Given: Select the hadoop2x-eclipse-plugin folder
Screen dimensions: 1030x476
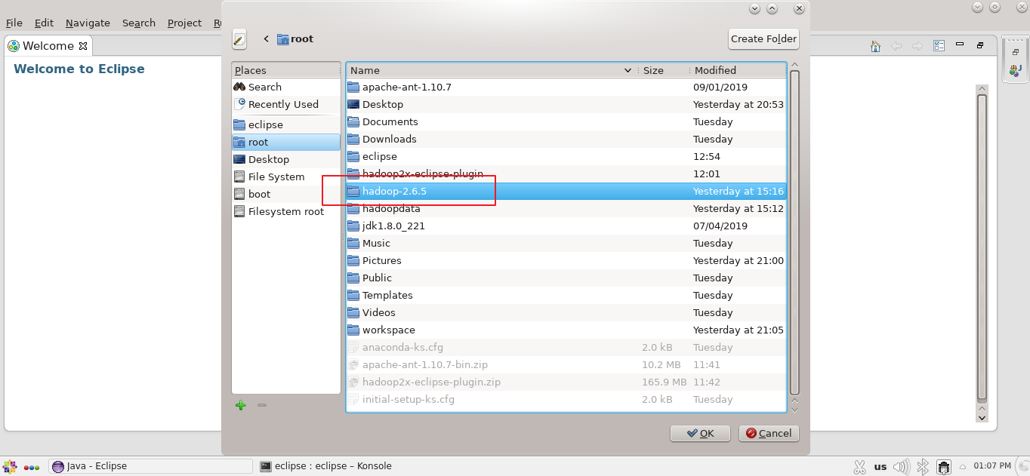Looking at the screenshot, I should click(x=566, y=174).
